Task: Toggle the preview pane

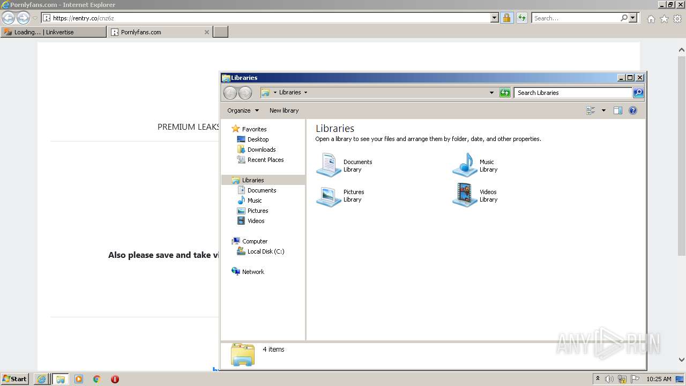Action: 618,110
